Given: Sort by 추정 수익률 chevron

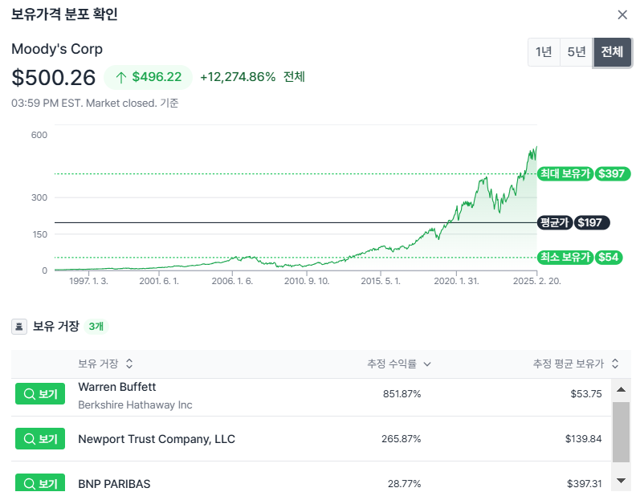Looking at the screenshot, I should pyautogui.click(x=427, y=364).
